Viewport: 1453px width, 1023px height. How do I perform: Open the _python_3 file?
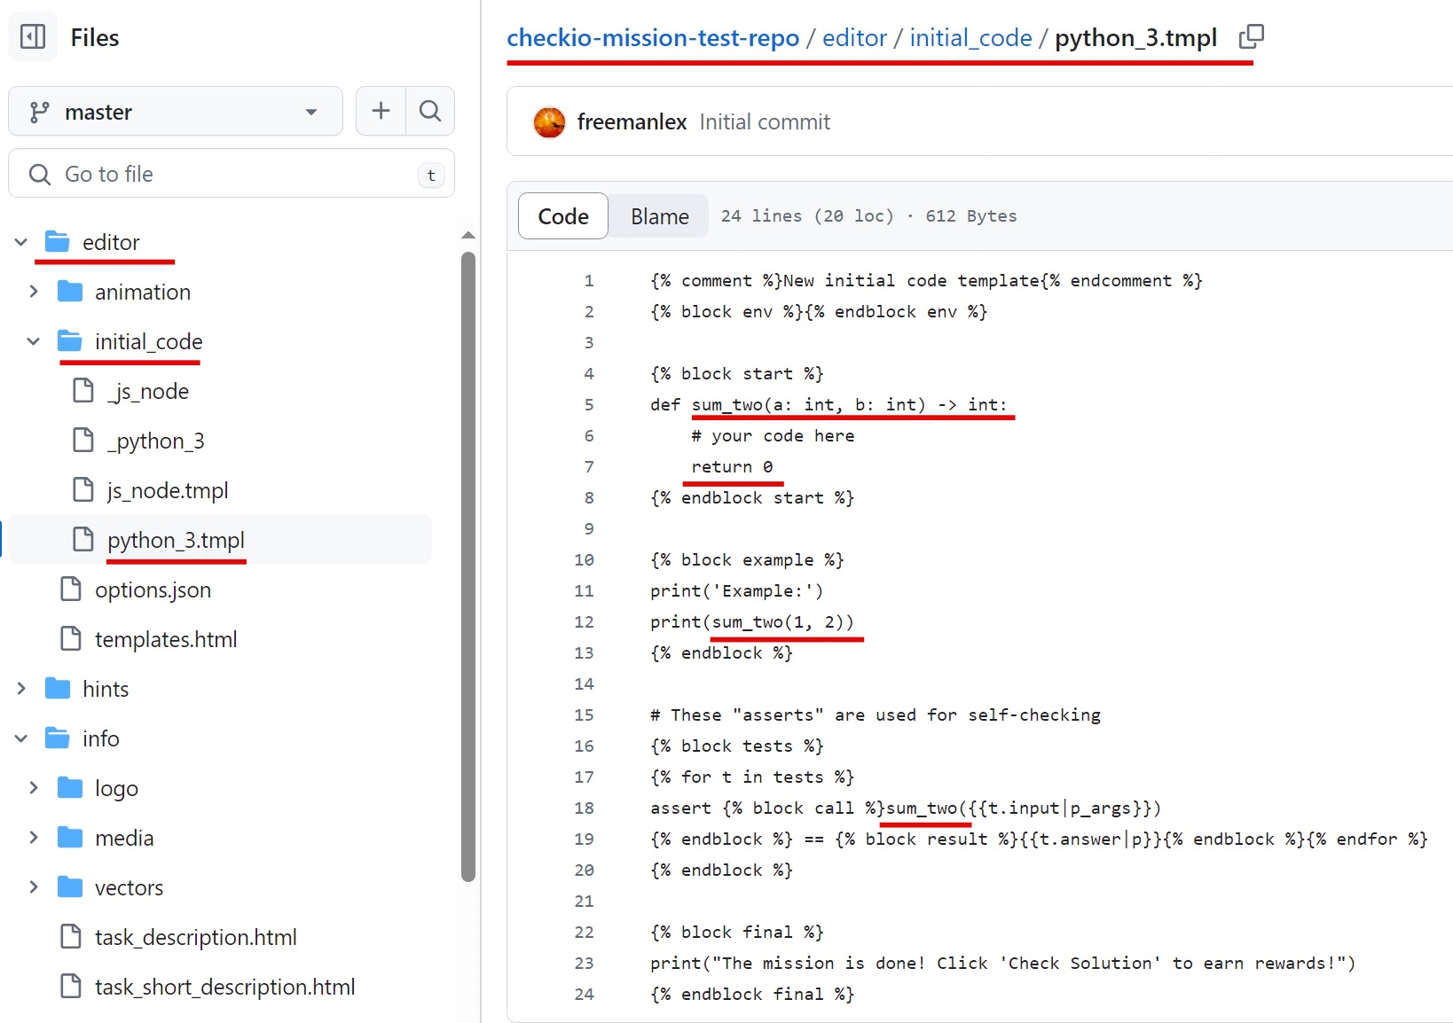155,441
